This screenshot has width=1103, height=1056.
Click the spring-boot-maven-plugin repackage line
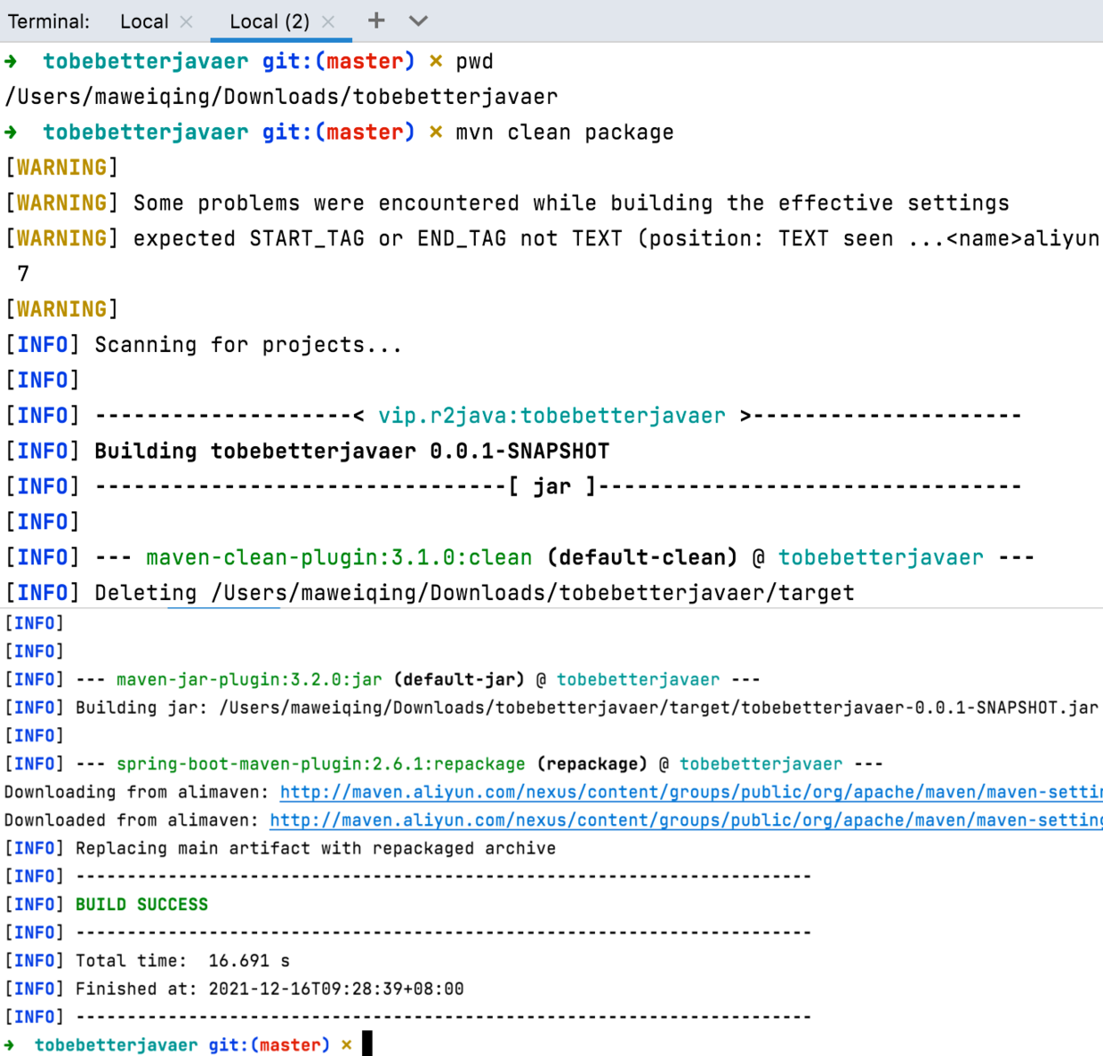[320, 763]
